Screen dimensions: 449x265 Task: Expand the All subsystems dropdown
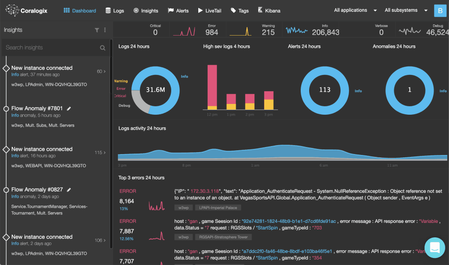[x=406, y=10]
